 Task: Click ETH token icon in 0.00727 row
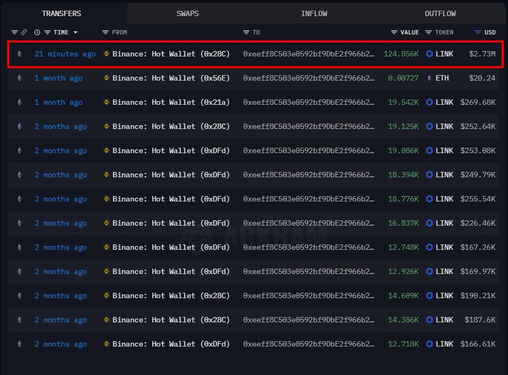pos(430,78)
